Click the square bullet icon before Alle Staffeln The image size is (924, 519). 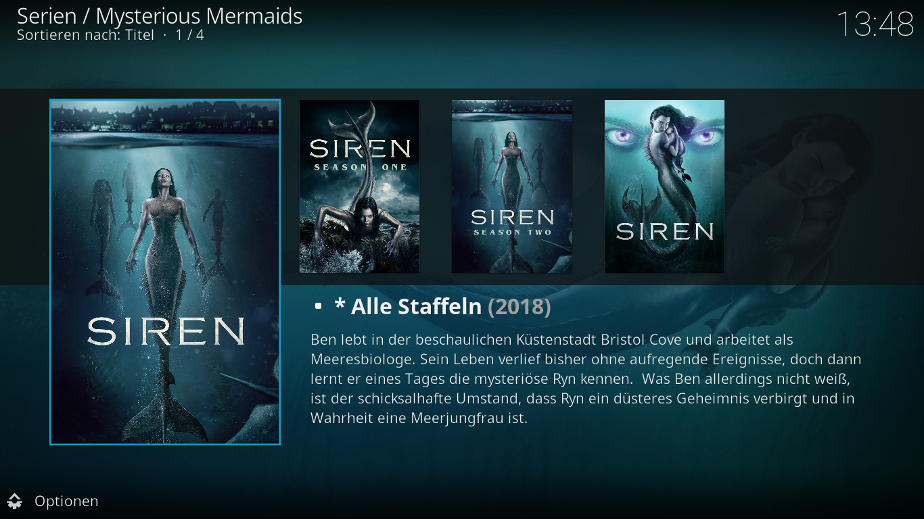[x=318, y=307]
